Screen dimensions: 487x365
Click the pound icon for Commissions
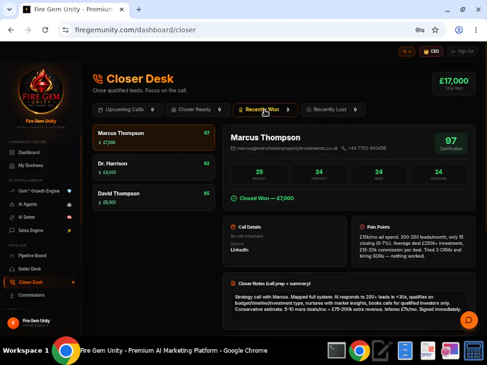point(12,296)
